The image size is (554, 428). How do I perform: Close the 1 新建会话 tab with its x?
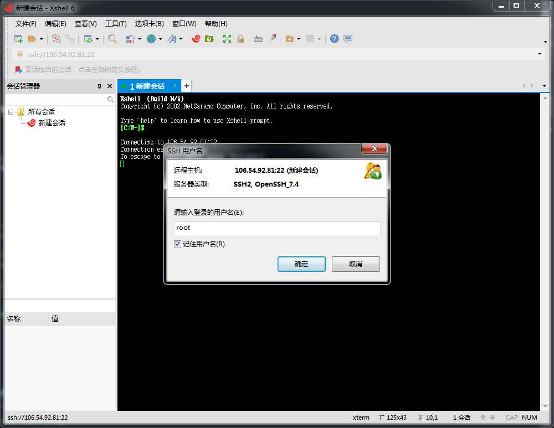click(174, 85)
